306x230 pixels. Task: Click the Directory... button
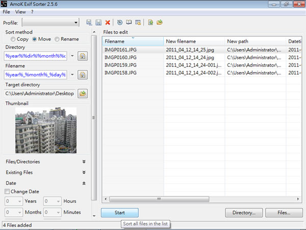244,213
